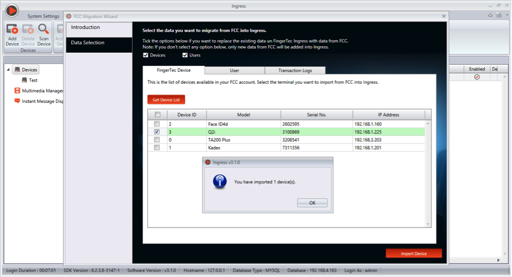
Task: Sort by the IP Address column header
Action: 388,115
